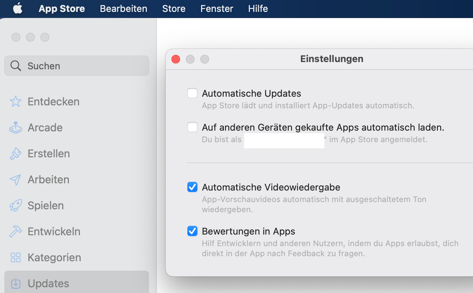Click the Spielen rocket icon

point(16,205)
